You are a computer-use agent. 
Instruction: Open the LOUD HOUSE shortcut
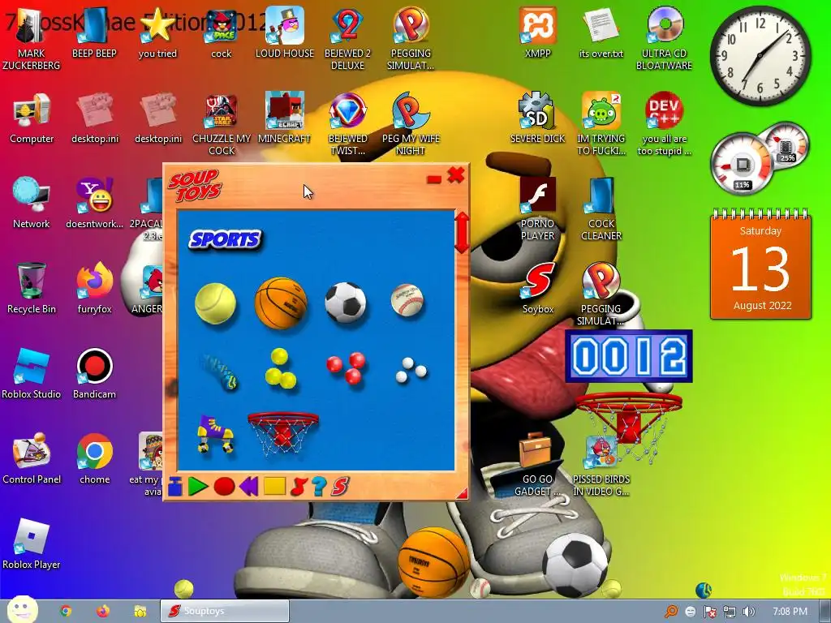(285, 32)
